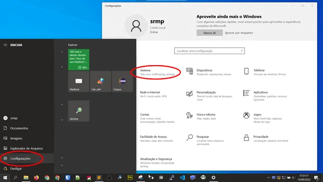
Task: Open File Explorer on the taskbar
Action: point(26,178)
